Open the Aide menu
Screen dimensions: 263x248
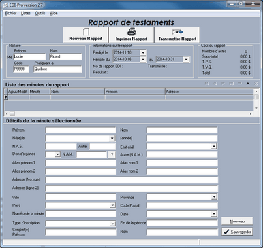click(54, 13)
